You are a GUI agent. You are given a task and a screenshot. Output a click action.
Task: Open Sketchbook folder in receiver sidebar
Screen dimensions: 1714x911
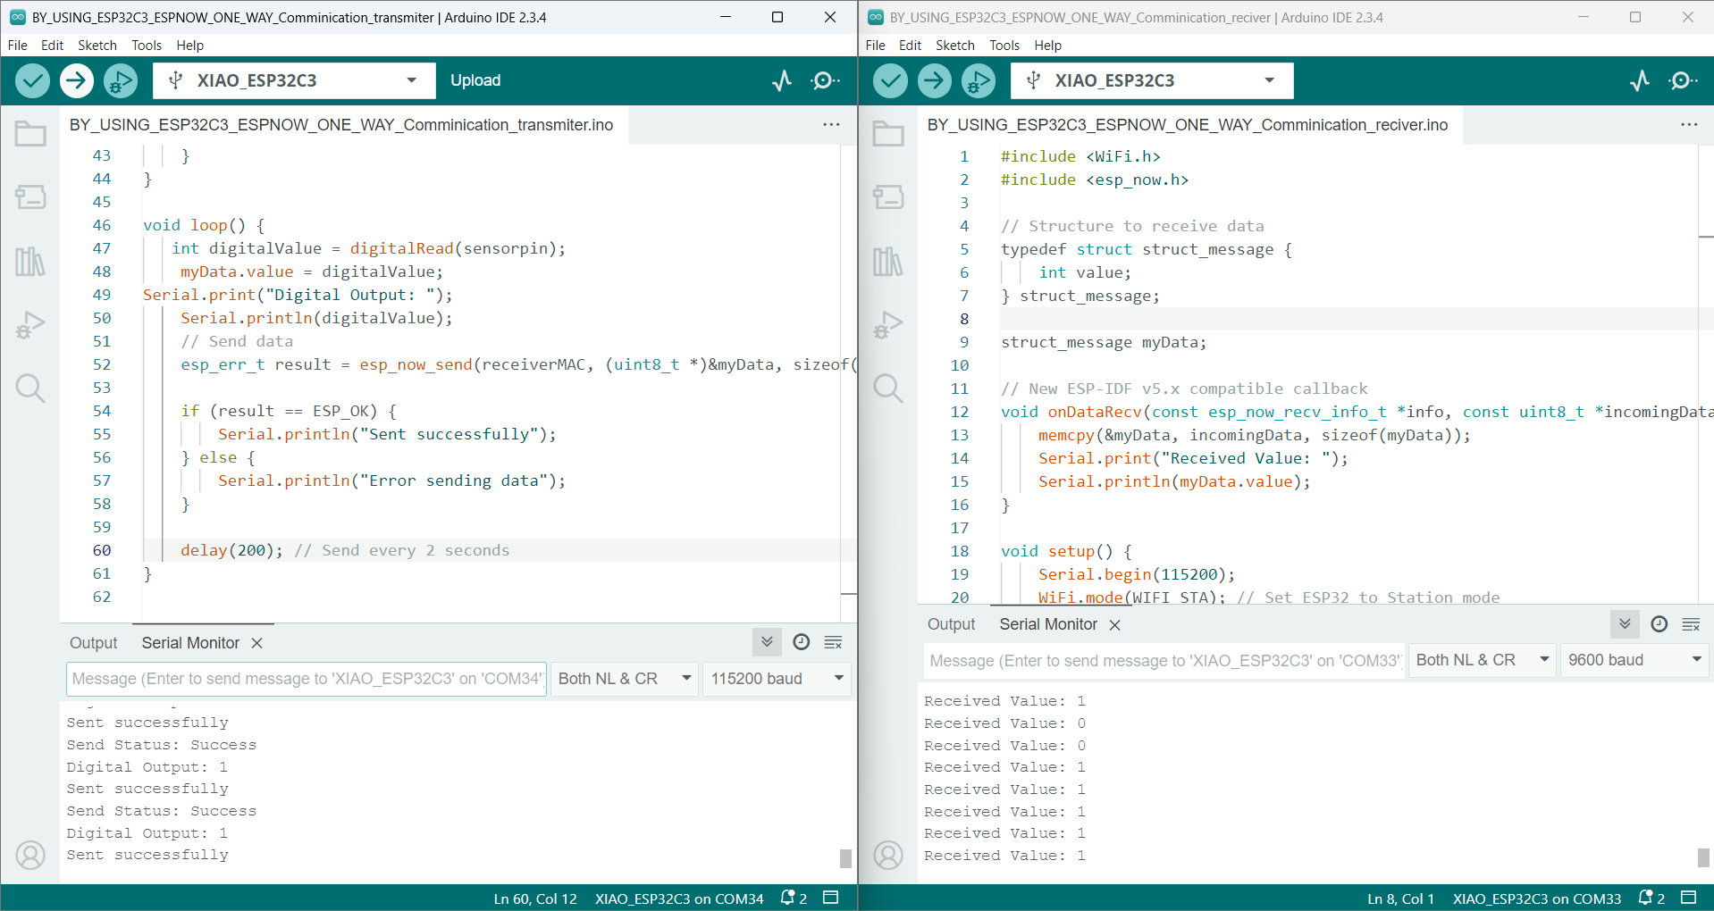point(888,134)
